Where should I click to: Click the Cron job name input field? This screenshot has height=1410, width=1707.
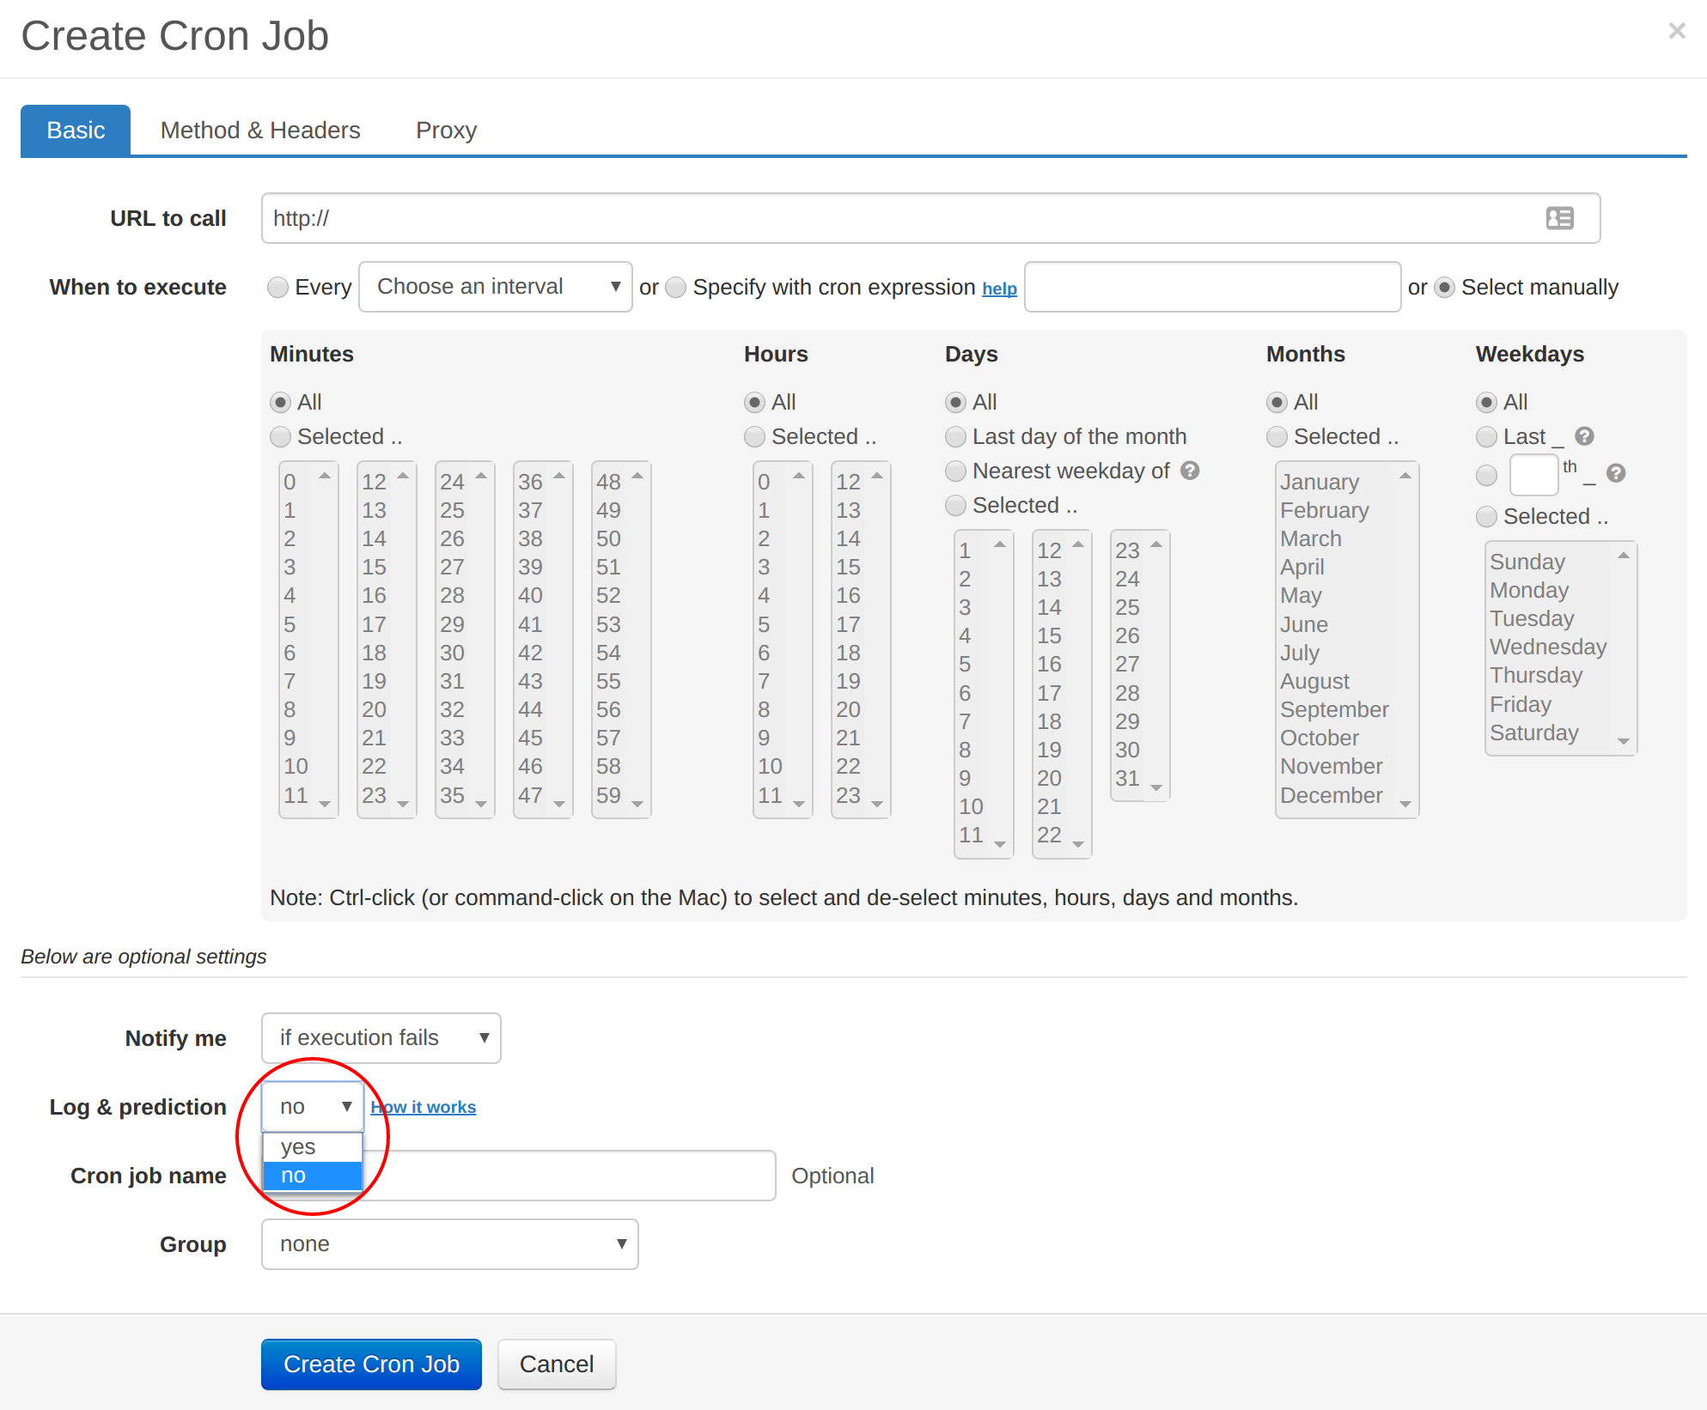coord(519,1176)
